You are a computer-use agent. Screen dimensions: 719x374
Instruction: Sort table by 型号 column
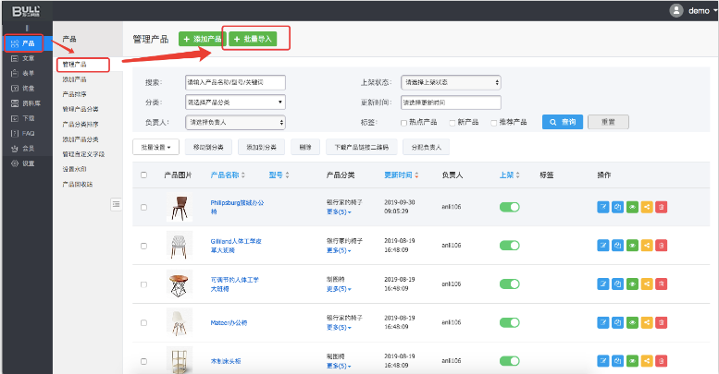(279, 175)
